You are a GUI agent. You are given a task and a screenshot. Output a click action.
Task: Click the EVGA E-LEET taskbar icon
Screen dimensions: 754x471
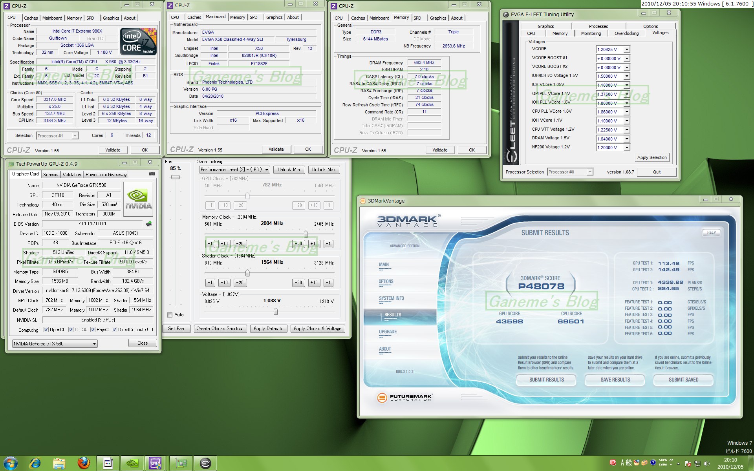pyautogui.click(x=205, y=463)
